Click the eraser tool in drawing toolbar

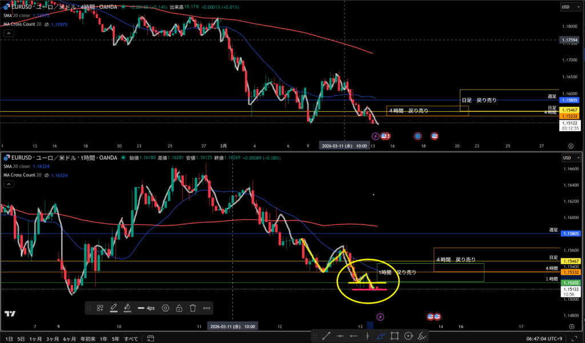(422, 337)
